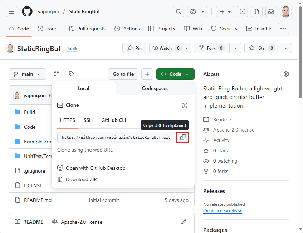Add file using the plus button
The height and width of the screenshot is (233, 303).
tap(147, 74)
